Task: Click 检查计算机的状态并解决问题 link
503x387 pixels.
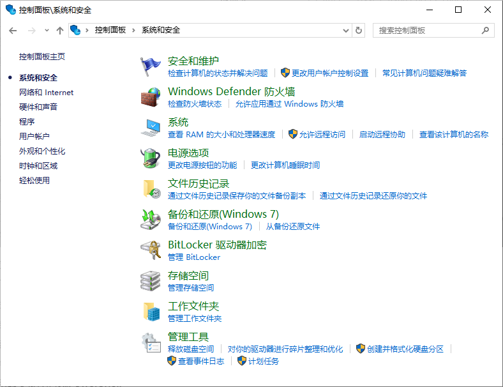Action: [x=218, y=73]
